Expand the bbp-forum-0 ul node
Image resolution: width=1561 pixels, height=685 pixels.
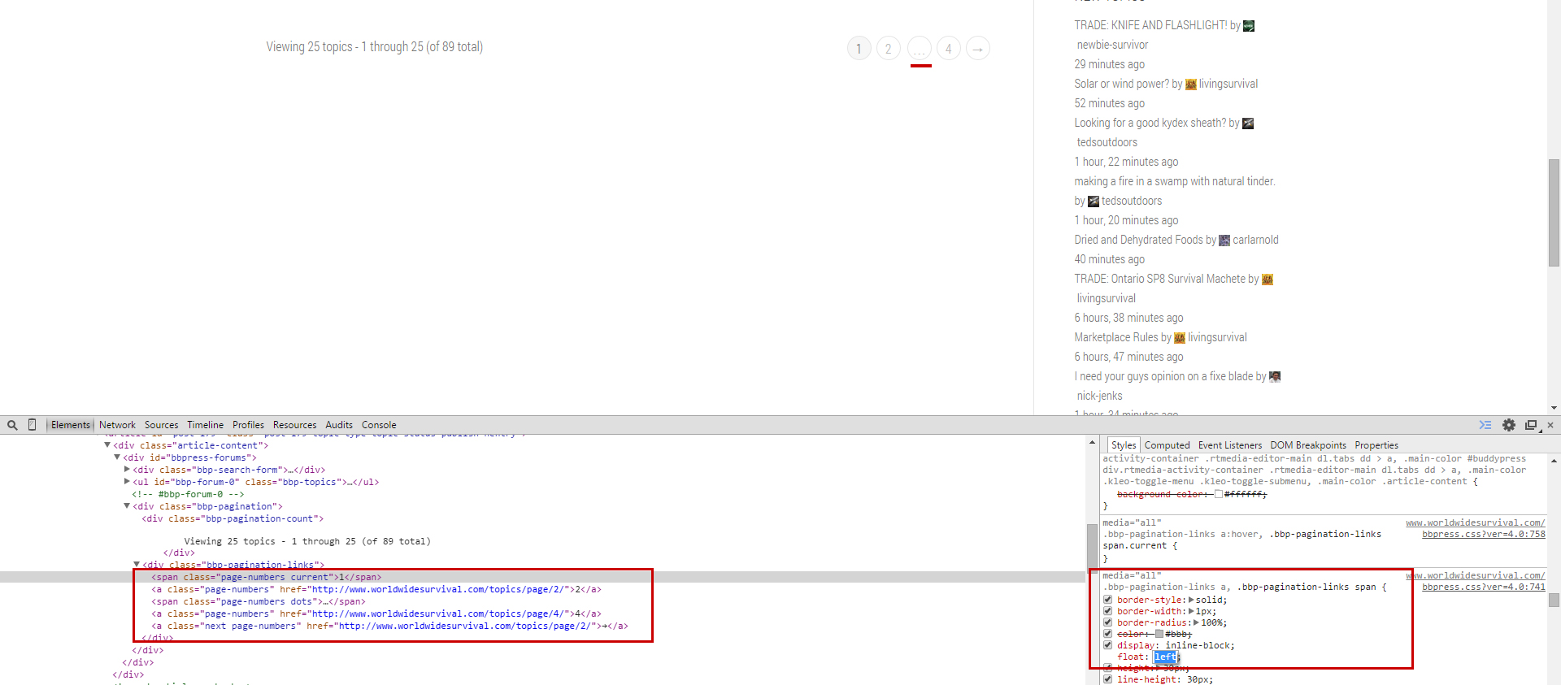coord(127,482)
